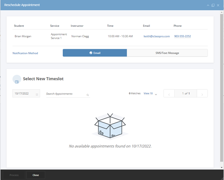This screenshot has width=224, height=180.
Task: Click the Select New Timeslot calendar icon
Action: (17, 82)
